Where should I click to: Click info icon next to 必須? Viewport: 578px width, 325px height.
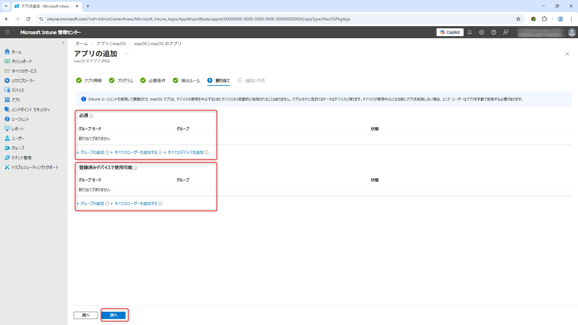coord(91,116)
